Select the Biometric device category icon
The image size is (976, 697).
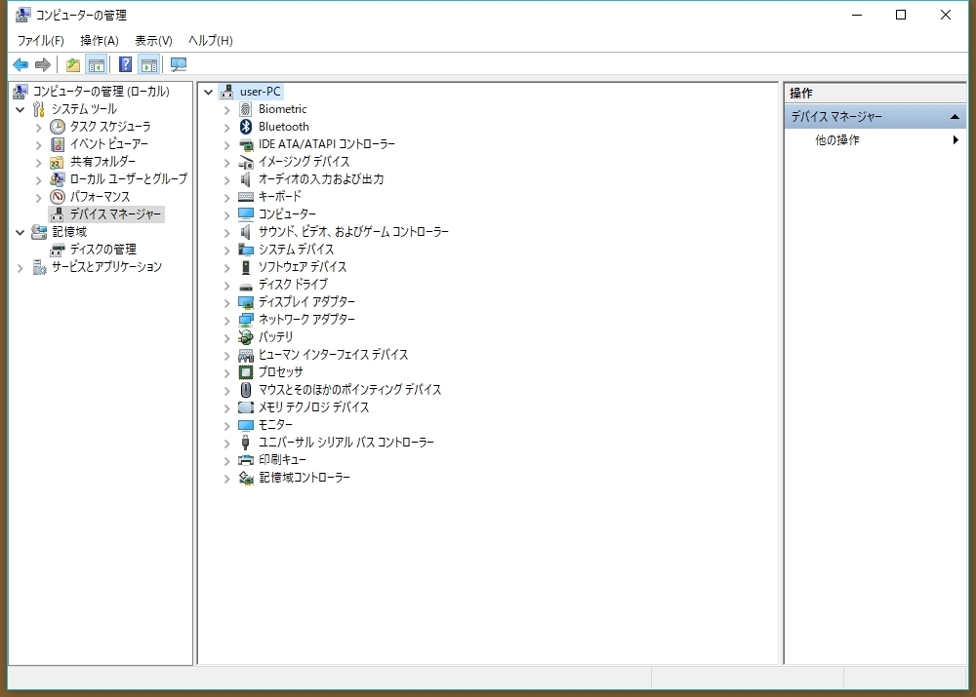(244, 109)
